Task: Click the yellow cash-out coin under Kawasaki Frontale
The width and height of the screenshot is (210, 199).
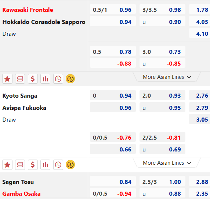Action: tap(70, 79)
